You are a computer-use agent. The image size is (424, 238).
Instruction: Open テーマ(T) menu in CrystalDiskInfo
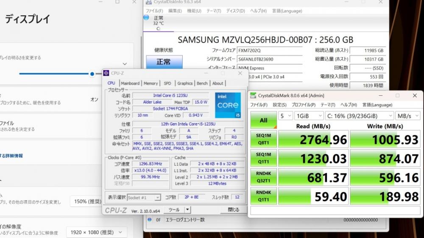214,11
